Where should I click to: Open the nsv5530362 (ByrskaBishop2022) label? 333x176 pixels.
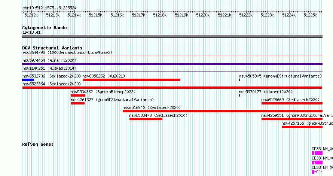coord(103,92)
